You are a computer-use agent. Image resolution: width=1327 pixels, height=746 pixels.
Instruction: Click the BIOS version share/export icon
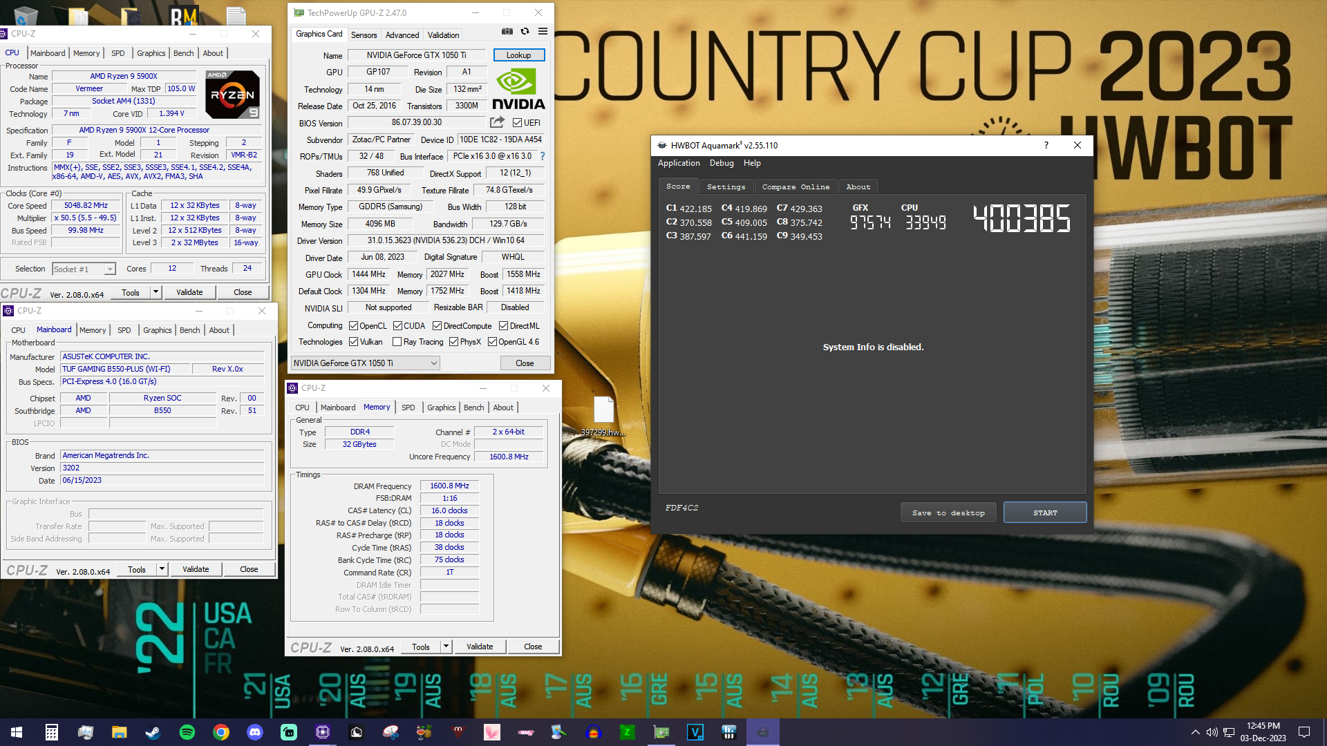(x=497, y=122)
